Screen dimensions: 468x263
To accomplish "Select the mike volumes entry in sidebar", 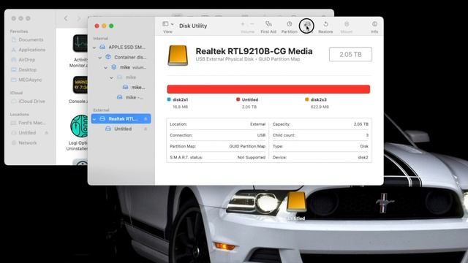I will tap(129, 67).
